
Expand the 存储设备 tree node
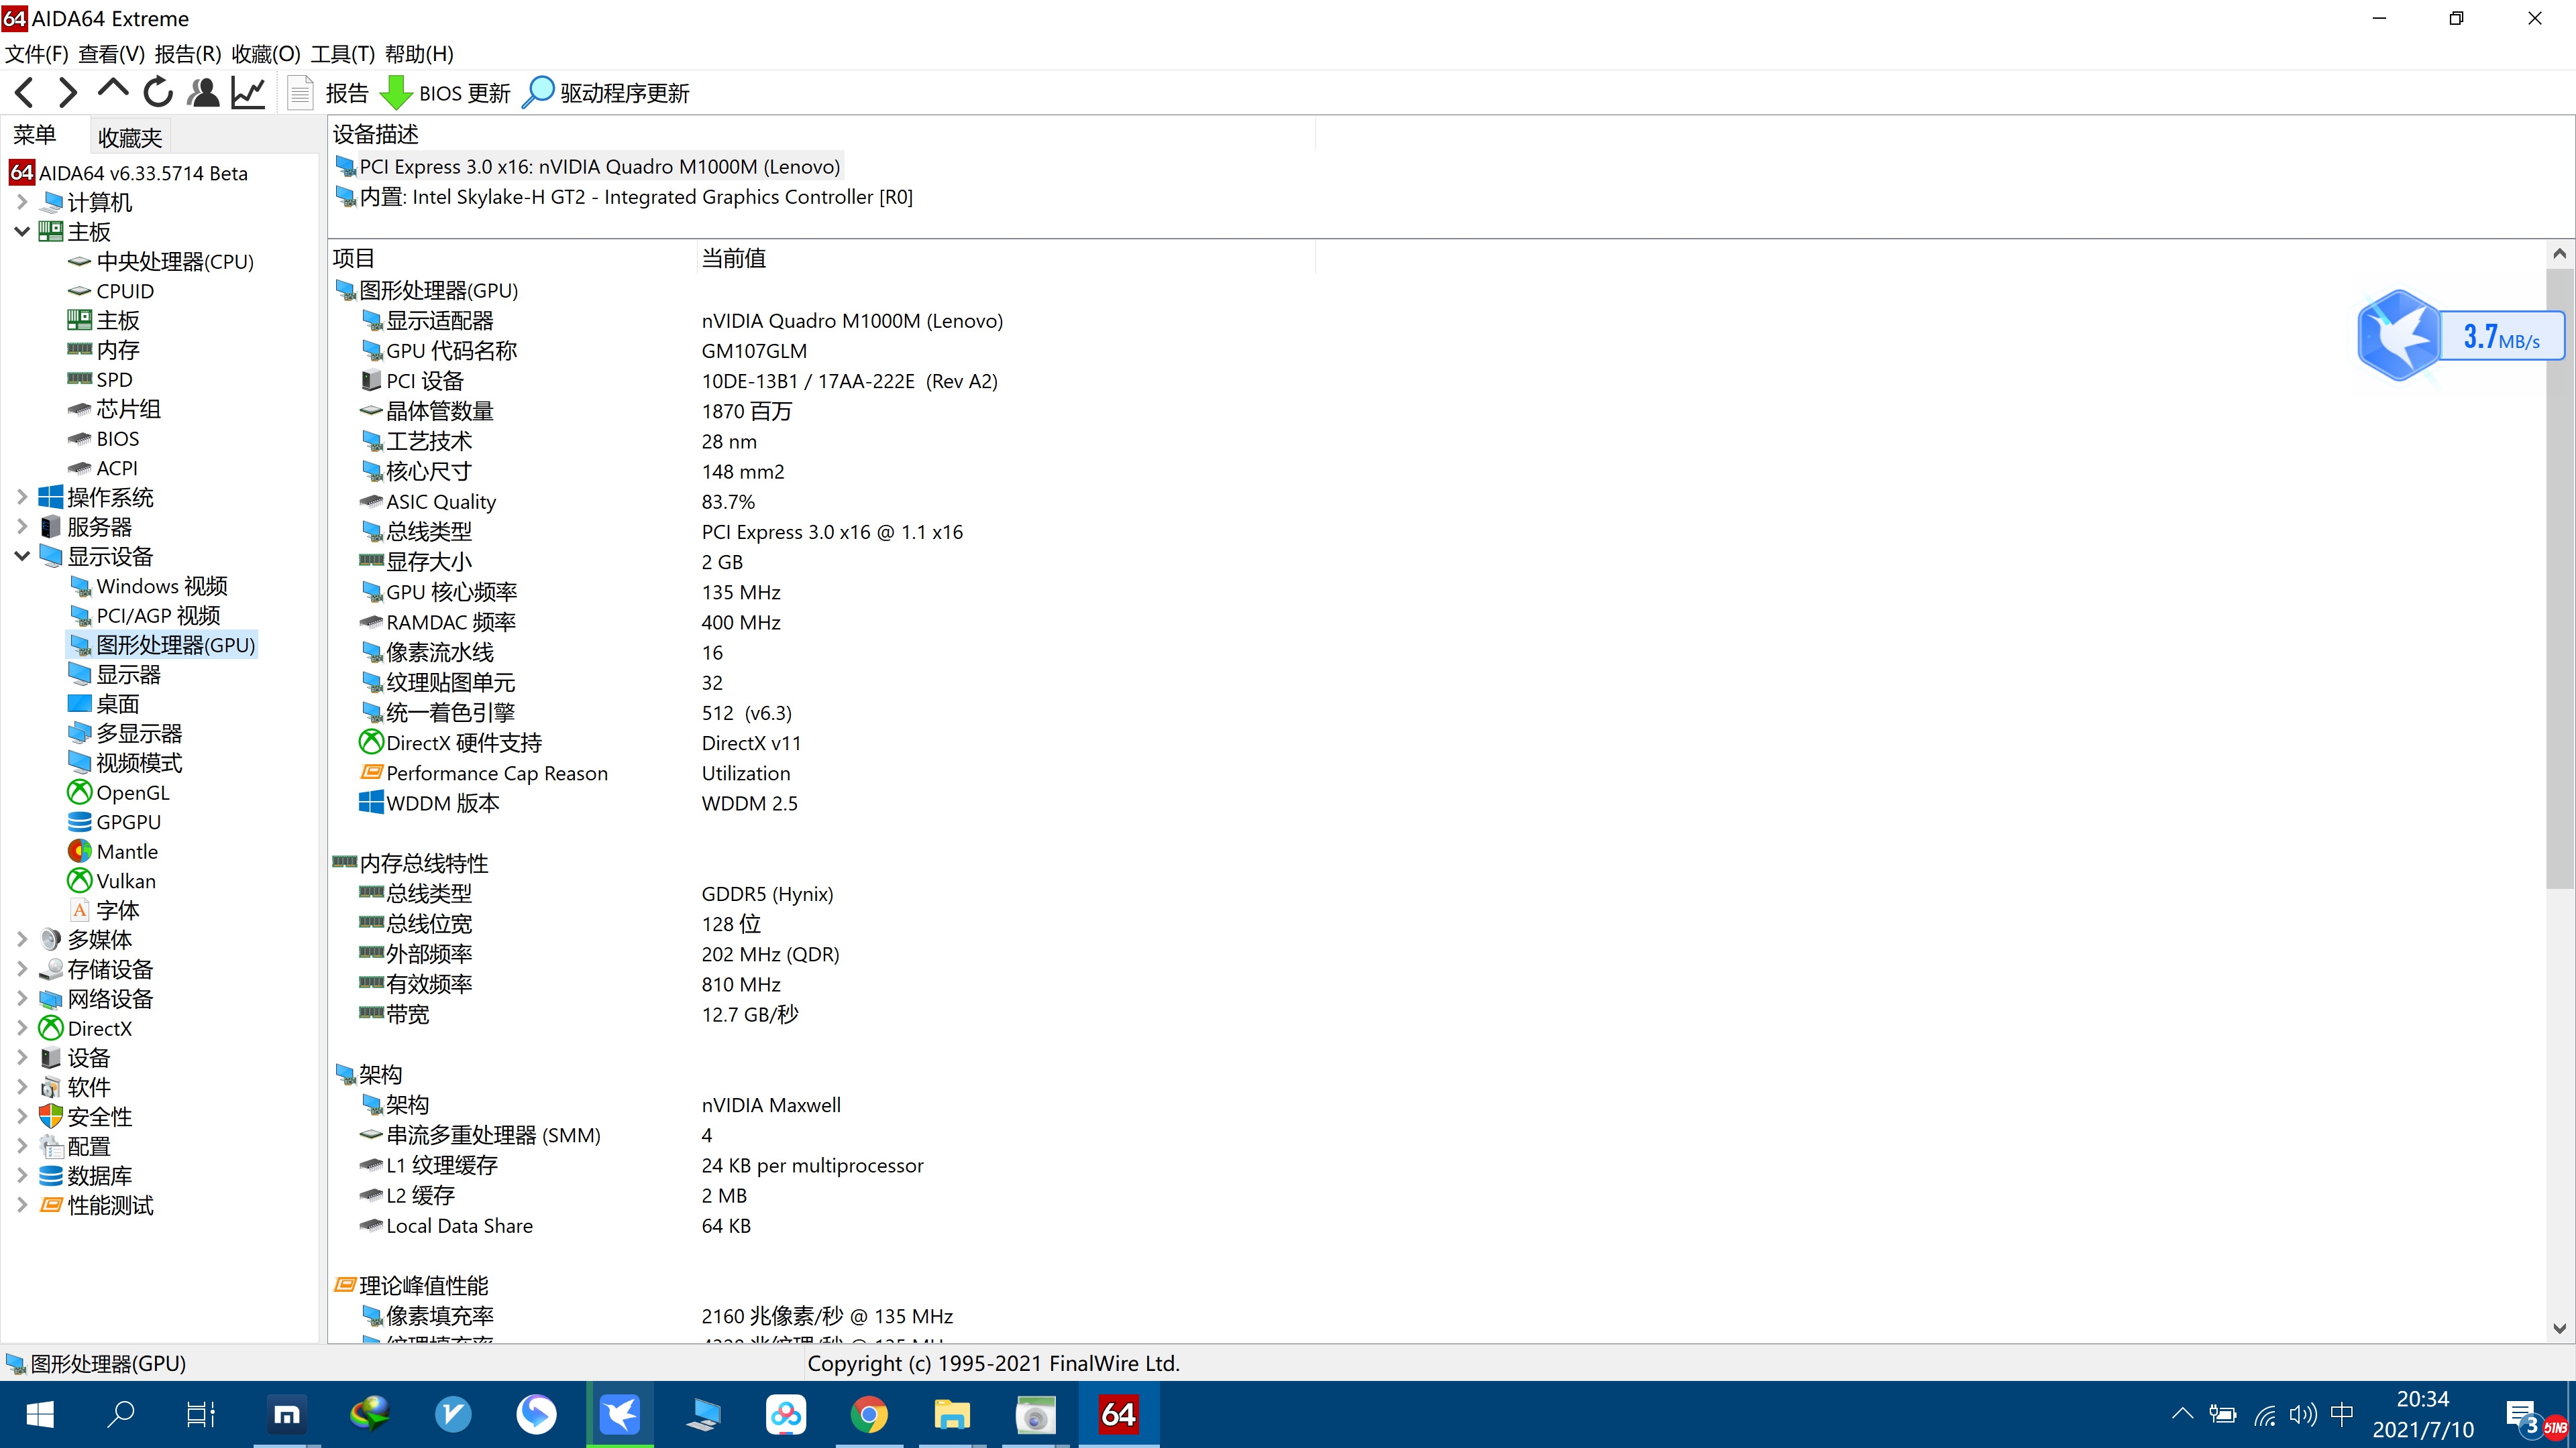click(22, 969)
